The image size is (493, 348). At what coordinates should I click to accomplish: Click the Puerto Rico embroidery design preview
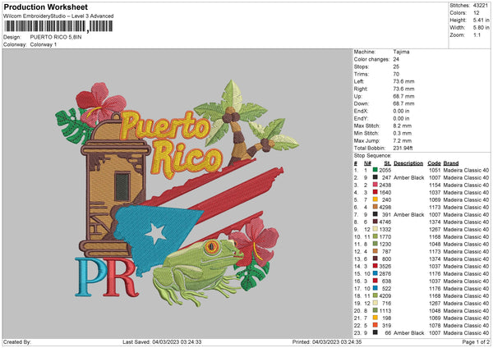tap(177, 193)
